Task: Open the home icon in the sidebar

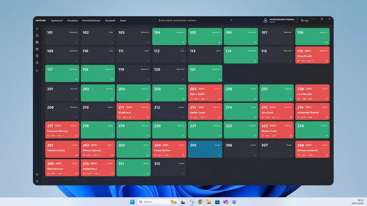Action: click(37, 35)
